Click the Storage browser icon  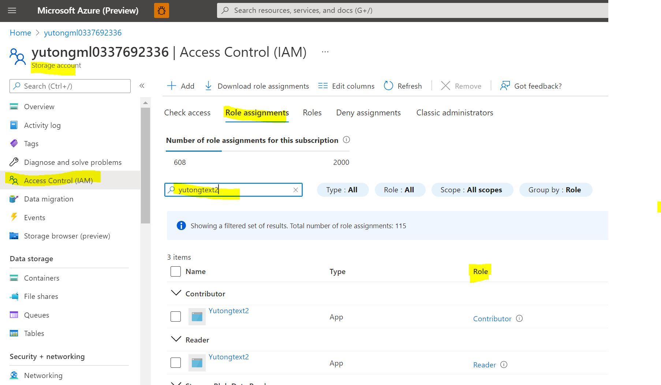pyautogui.click(x=14, y=236)
